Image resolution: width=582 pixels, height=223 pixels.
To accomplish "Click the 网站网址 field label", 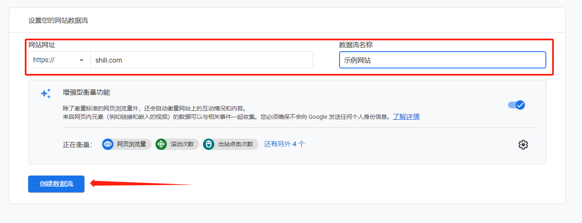I will click(x=42, y=45).
